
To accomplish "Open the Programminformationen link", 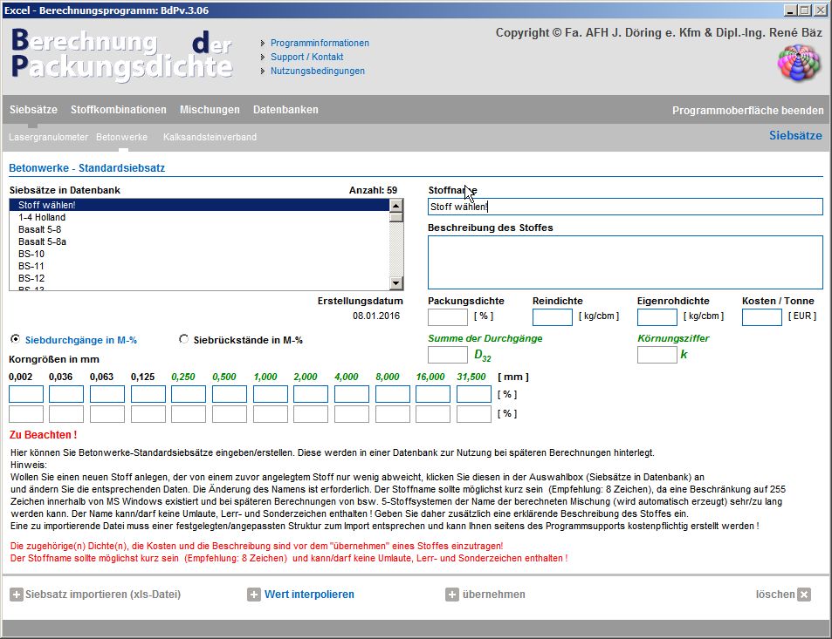I will coord(320,43).
